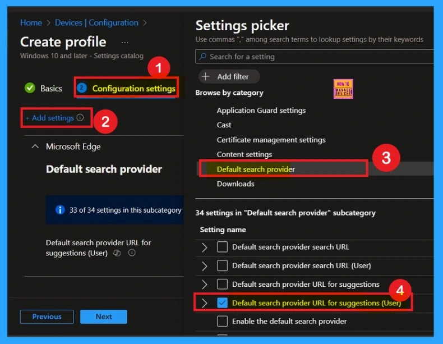Click Devices | Configuration breadcrumb link
443x344 pixels.
point(96,22)
